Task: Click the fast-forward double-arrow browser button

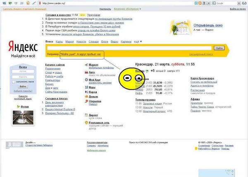Action: [x=22, y=3]
